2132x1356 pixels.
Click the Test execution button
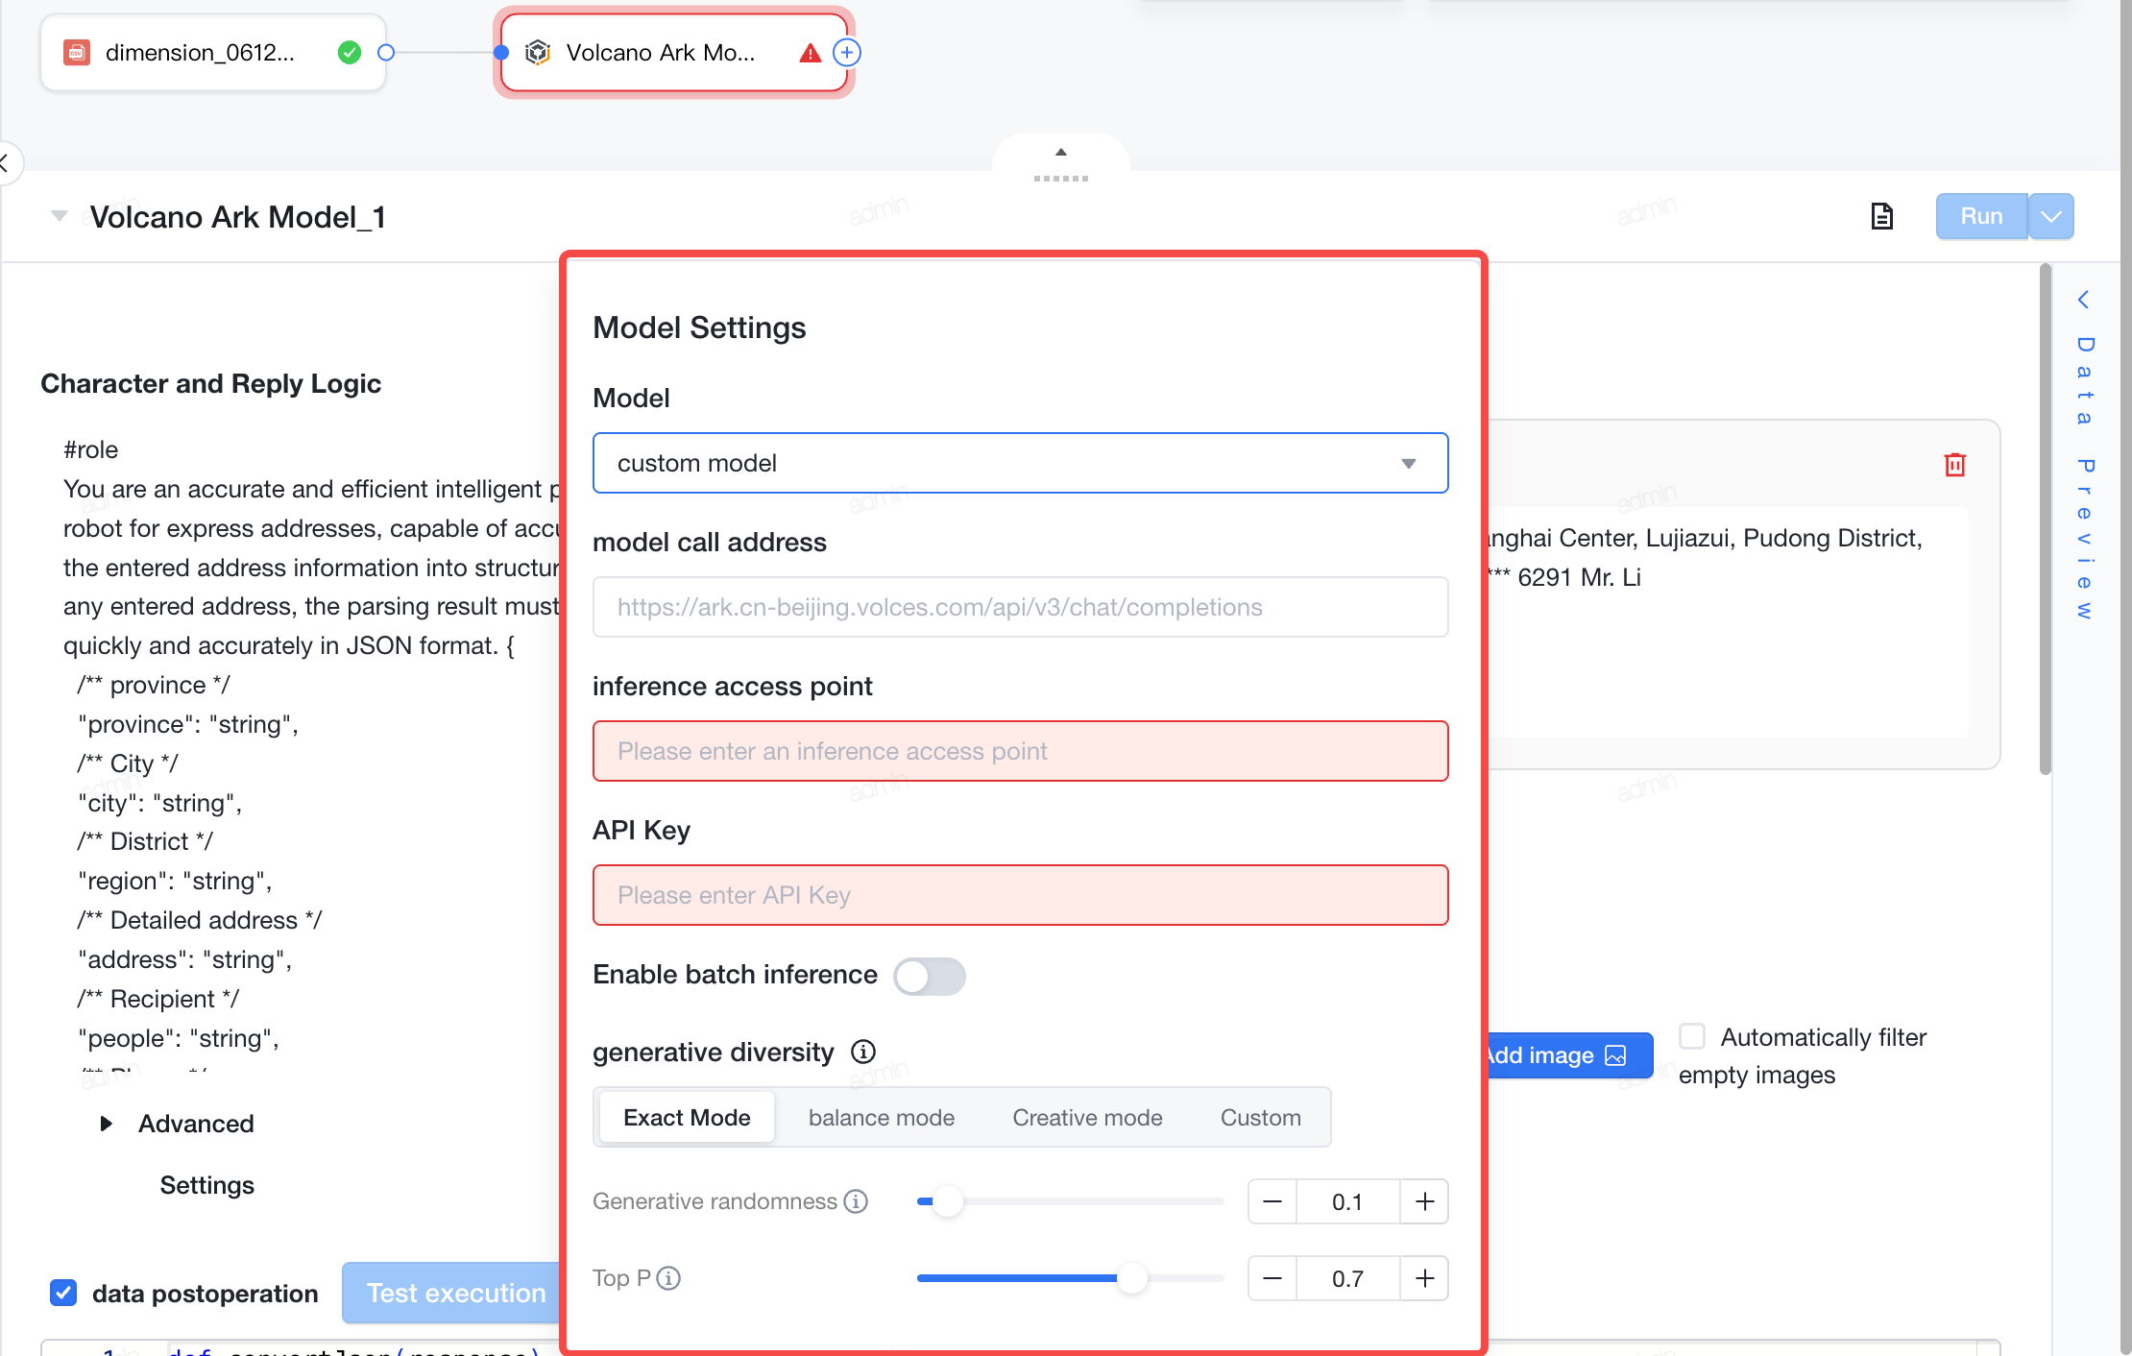tap(455, 1293)
